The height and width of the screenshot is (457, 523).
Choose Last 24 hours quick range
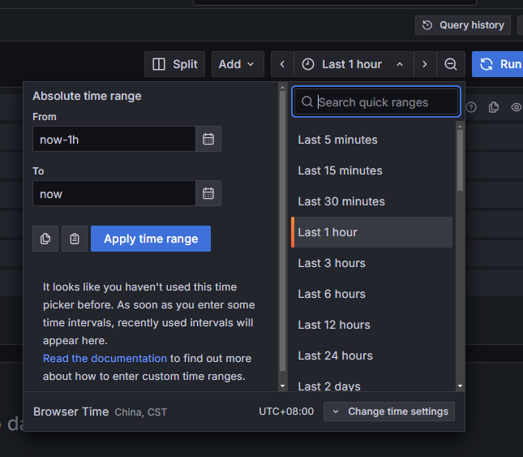335,356
